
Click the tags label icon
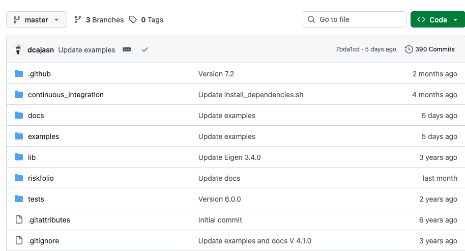[x=133, y=19]
